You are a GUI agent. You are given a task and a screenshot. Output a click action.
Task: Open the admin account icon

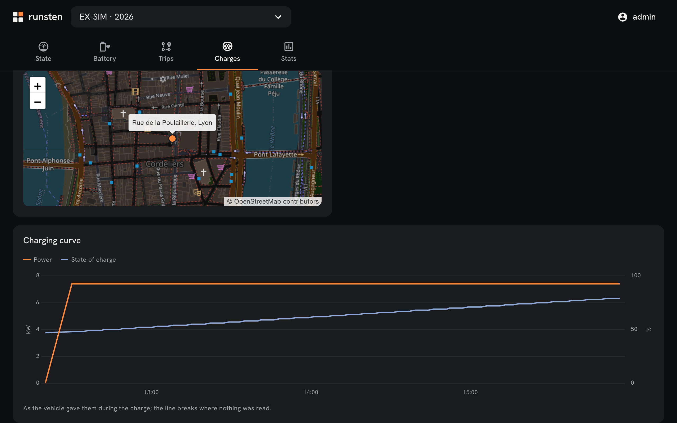click(623, 17)
